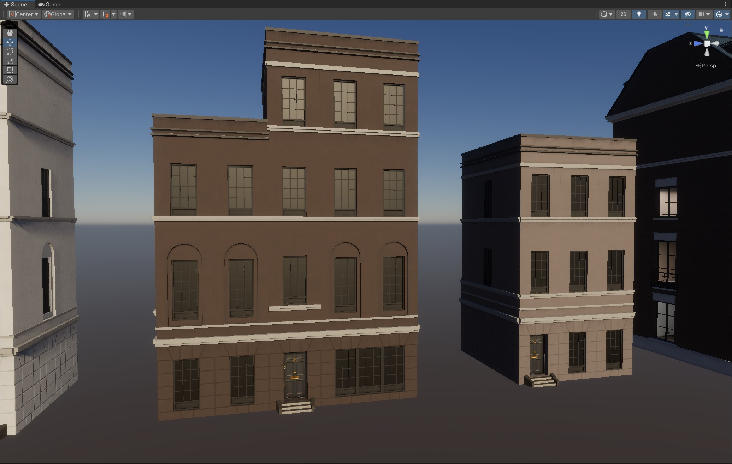Open scene camera settings dropdown
This screenshot has height=464, width=732.
[x=704, y=14]
